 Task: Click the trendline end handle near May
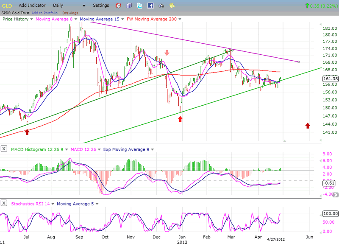(x=299, y=62)
